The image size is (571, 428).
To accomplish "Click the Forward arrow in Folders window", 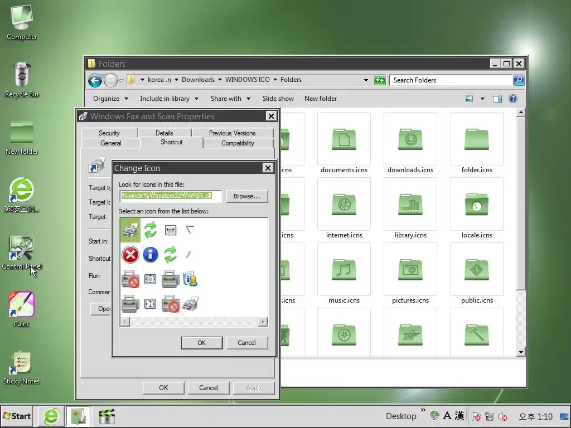I will (x=111, y=80).
